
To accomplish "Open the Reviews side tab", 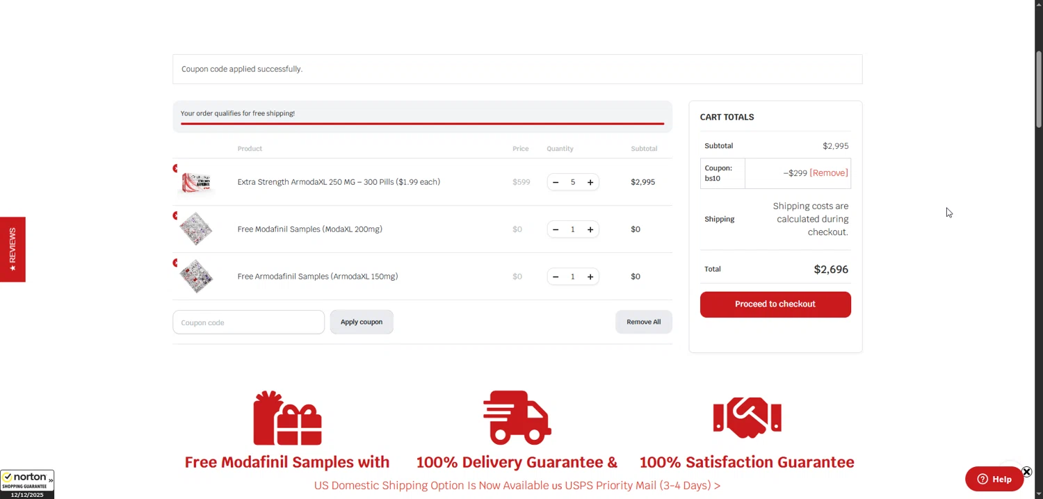I will (13, 250).
